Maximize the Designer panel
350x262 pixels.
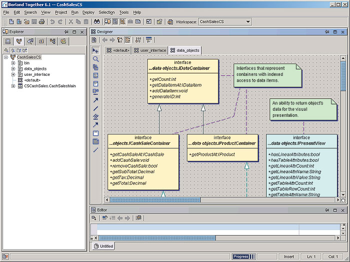(335, 32)
